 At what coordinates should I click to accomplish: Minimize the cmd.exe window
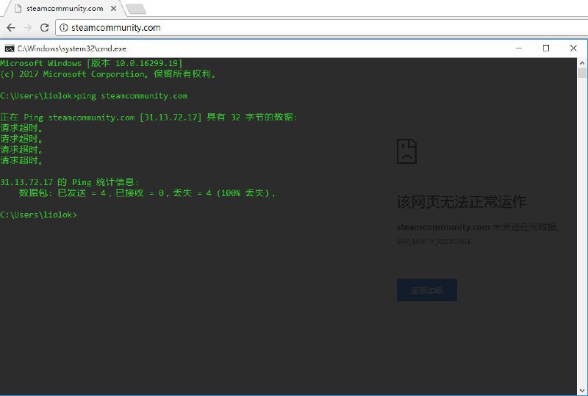pos(519,48)
